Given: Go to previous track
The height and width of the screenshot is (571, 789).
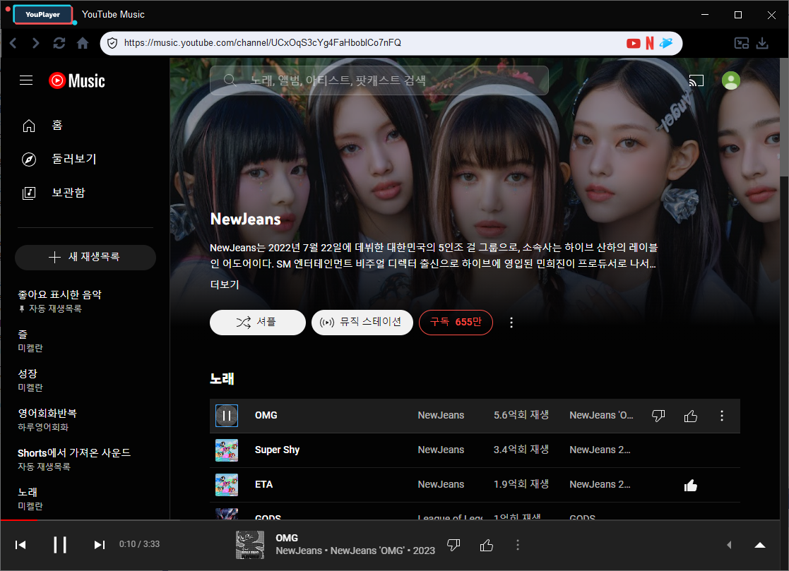Looking at the screenshot, I should [21, 544].
